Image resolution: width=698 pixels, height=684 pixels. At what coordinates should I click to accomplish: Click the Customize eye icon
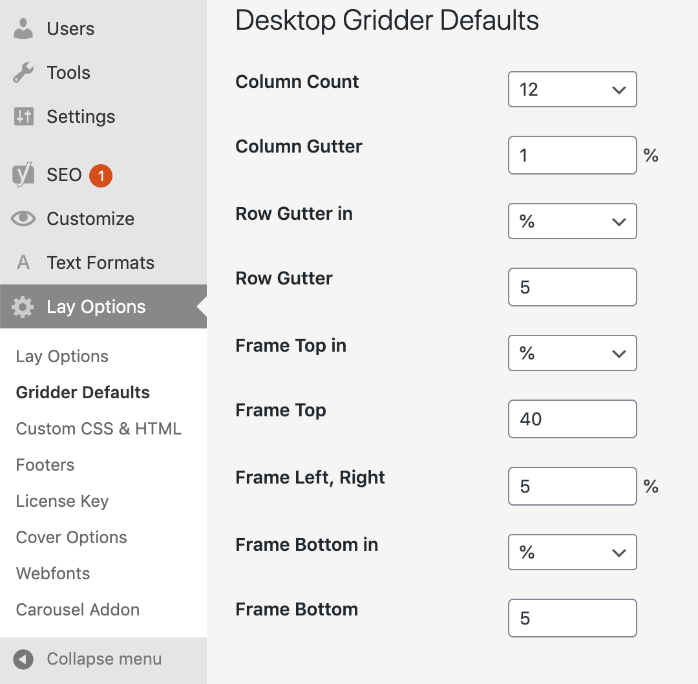click(23, 219)
